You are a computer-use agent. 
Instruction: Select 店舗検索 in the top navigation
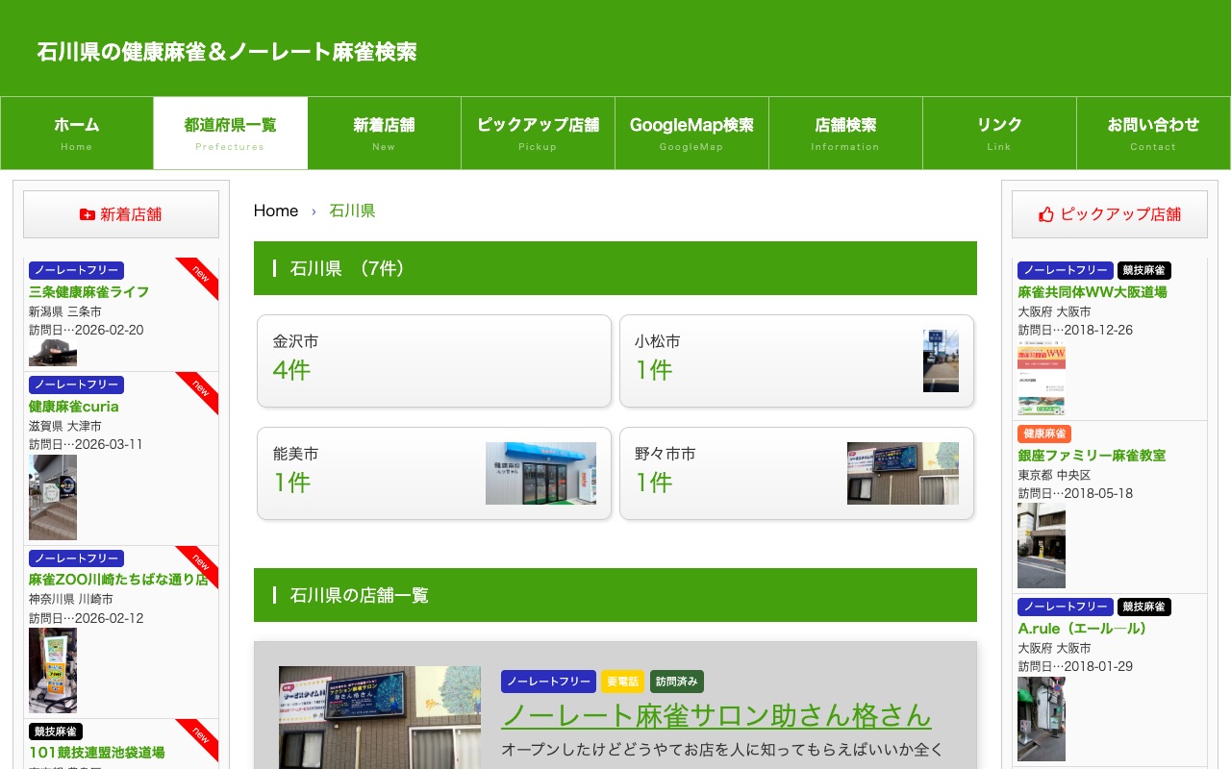pyautogui.click(x=845, y=133)
